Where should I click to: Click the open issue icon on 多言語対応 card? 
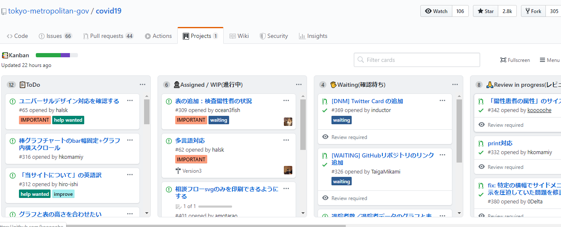pyautogui.click(x=168, y=141)
